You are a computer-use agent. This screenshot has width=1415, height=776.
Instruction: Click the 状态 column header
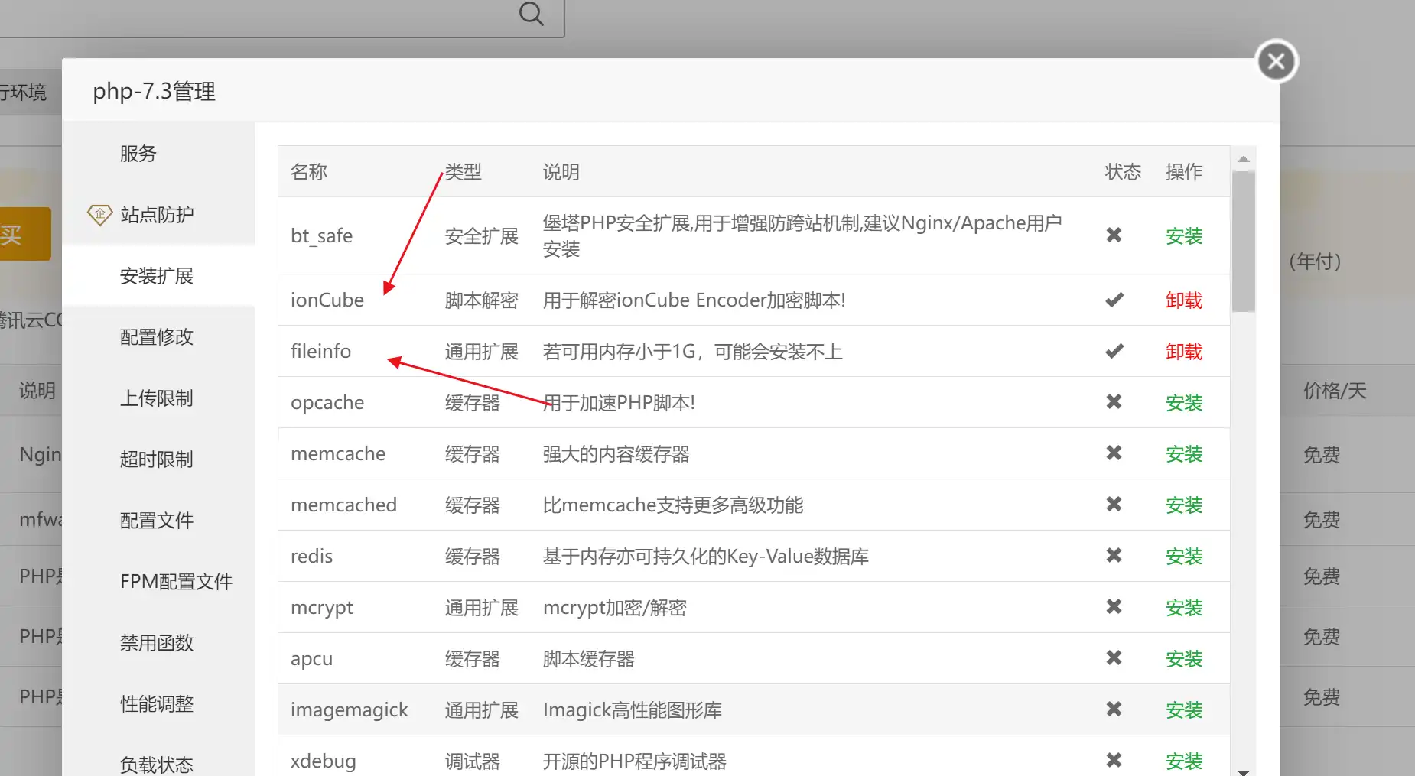[x=1123, y=172]
